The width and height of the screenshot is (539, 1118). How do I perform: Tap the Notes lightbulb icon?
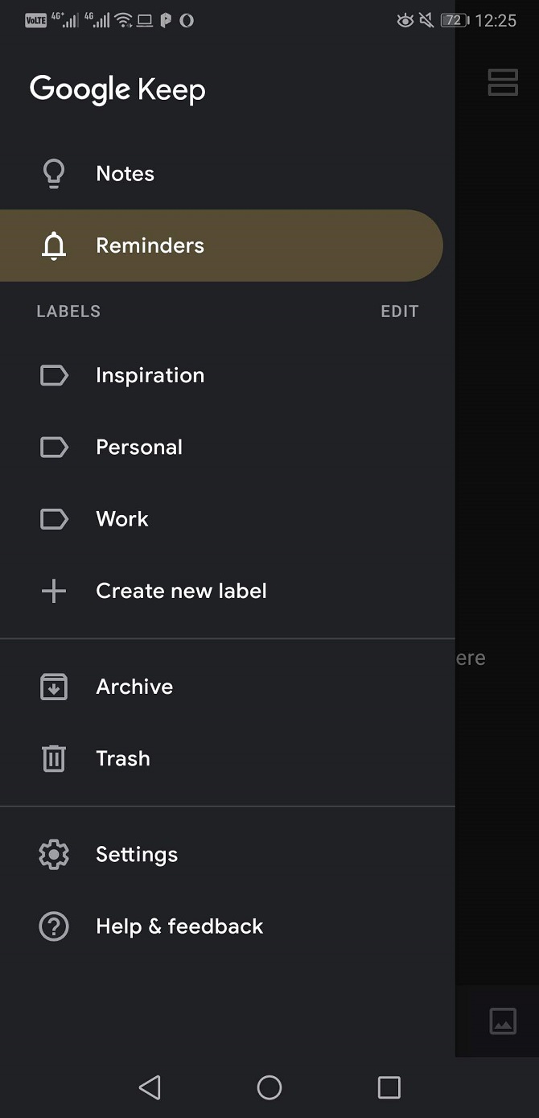(54, 174)
